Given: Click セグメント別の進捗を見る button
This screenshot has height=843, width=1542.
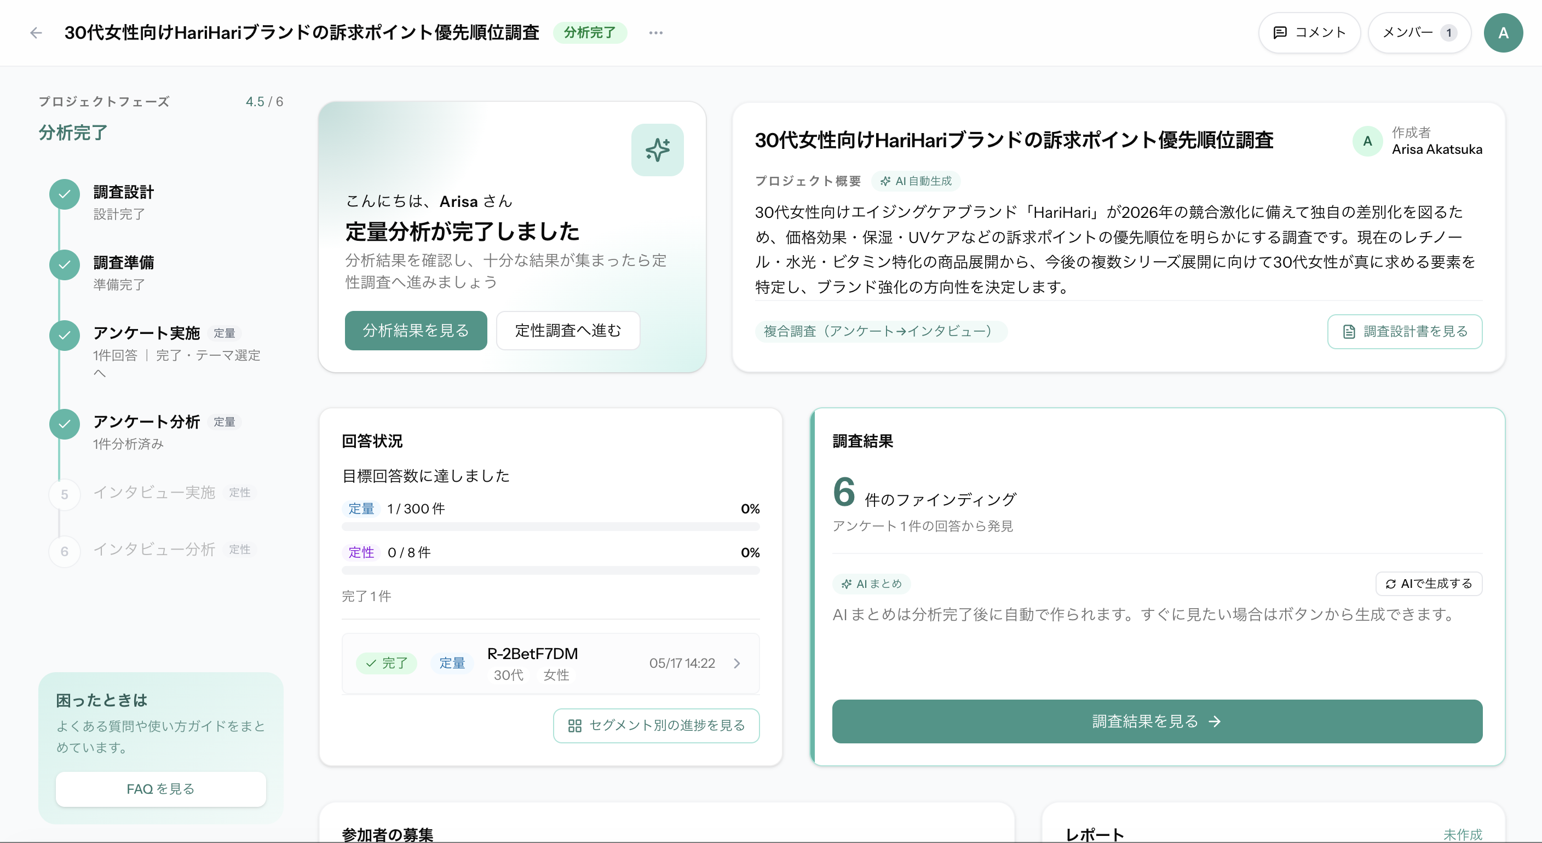Looking at the screenshot, I should [656, 726].
